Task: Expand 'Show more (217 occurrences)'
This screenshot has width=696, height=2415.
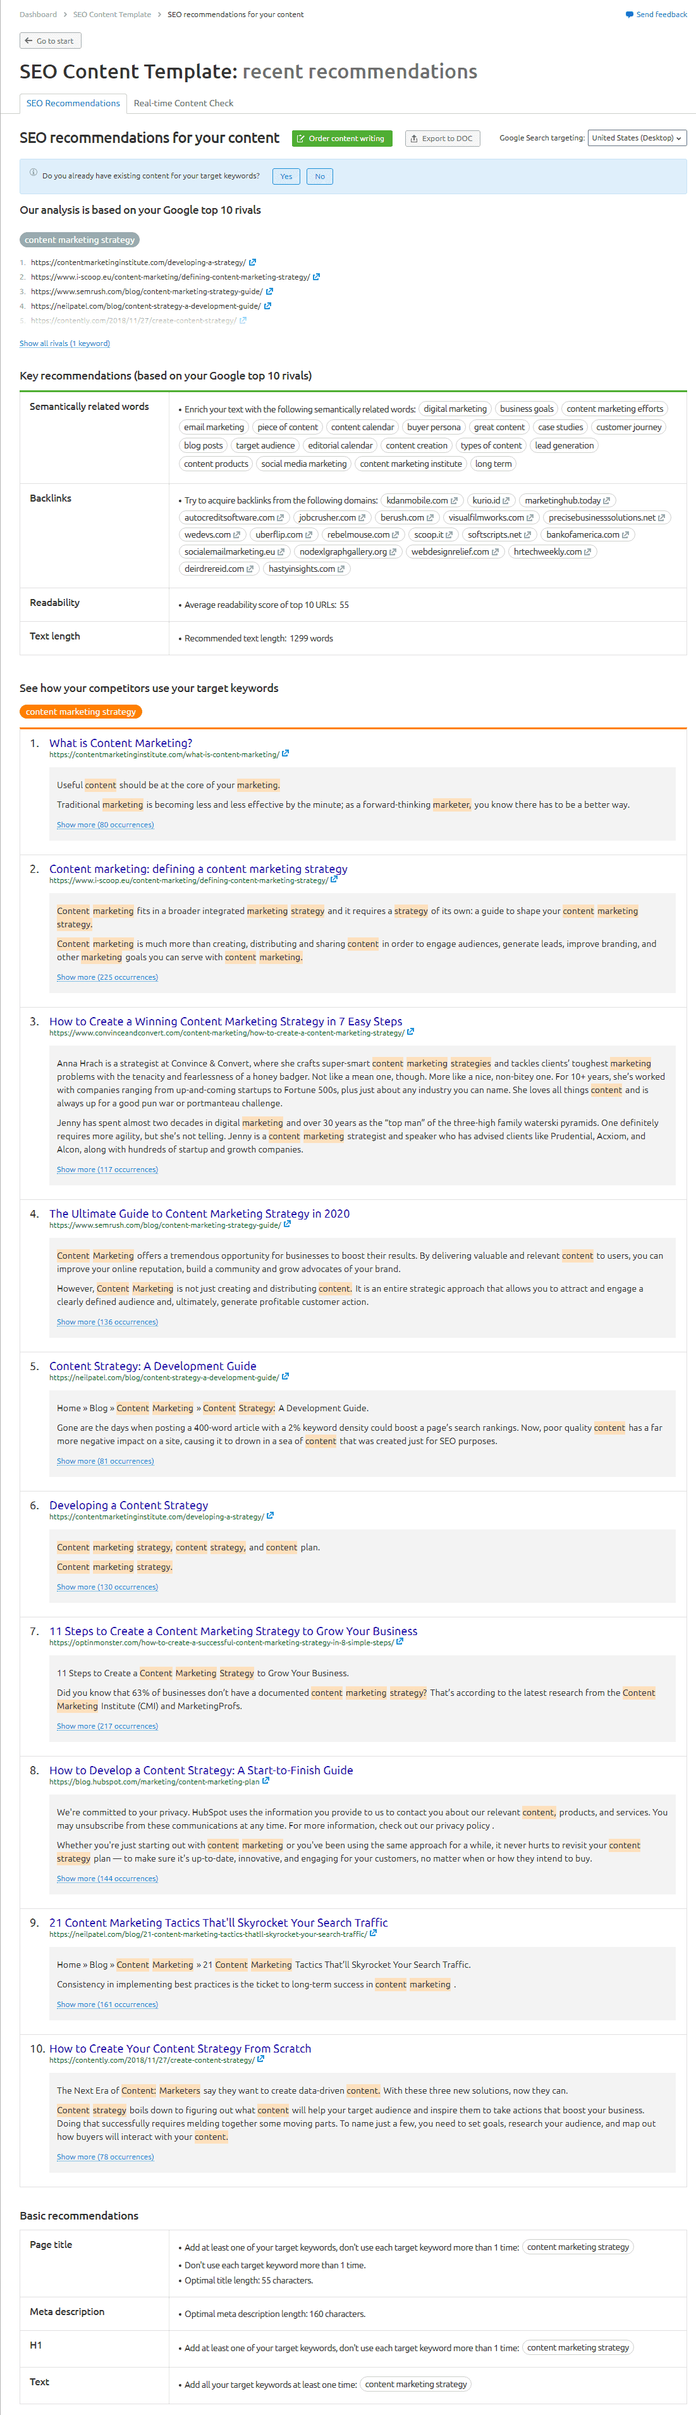Action: 107,1726
